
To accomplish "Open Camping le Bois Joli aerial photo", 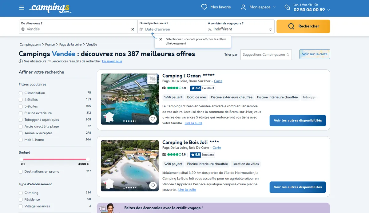I will click(130, 166).
